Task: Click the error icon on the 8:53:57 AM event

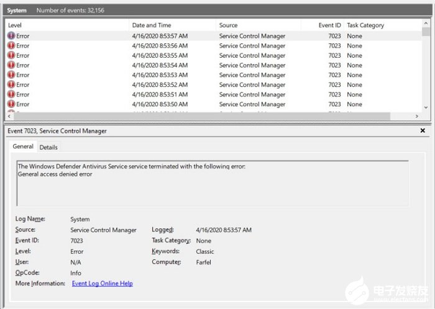Action: click(x=11, y=36)
